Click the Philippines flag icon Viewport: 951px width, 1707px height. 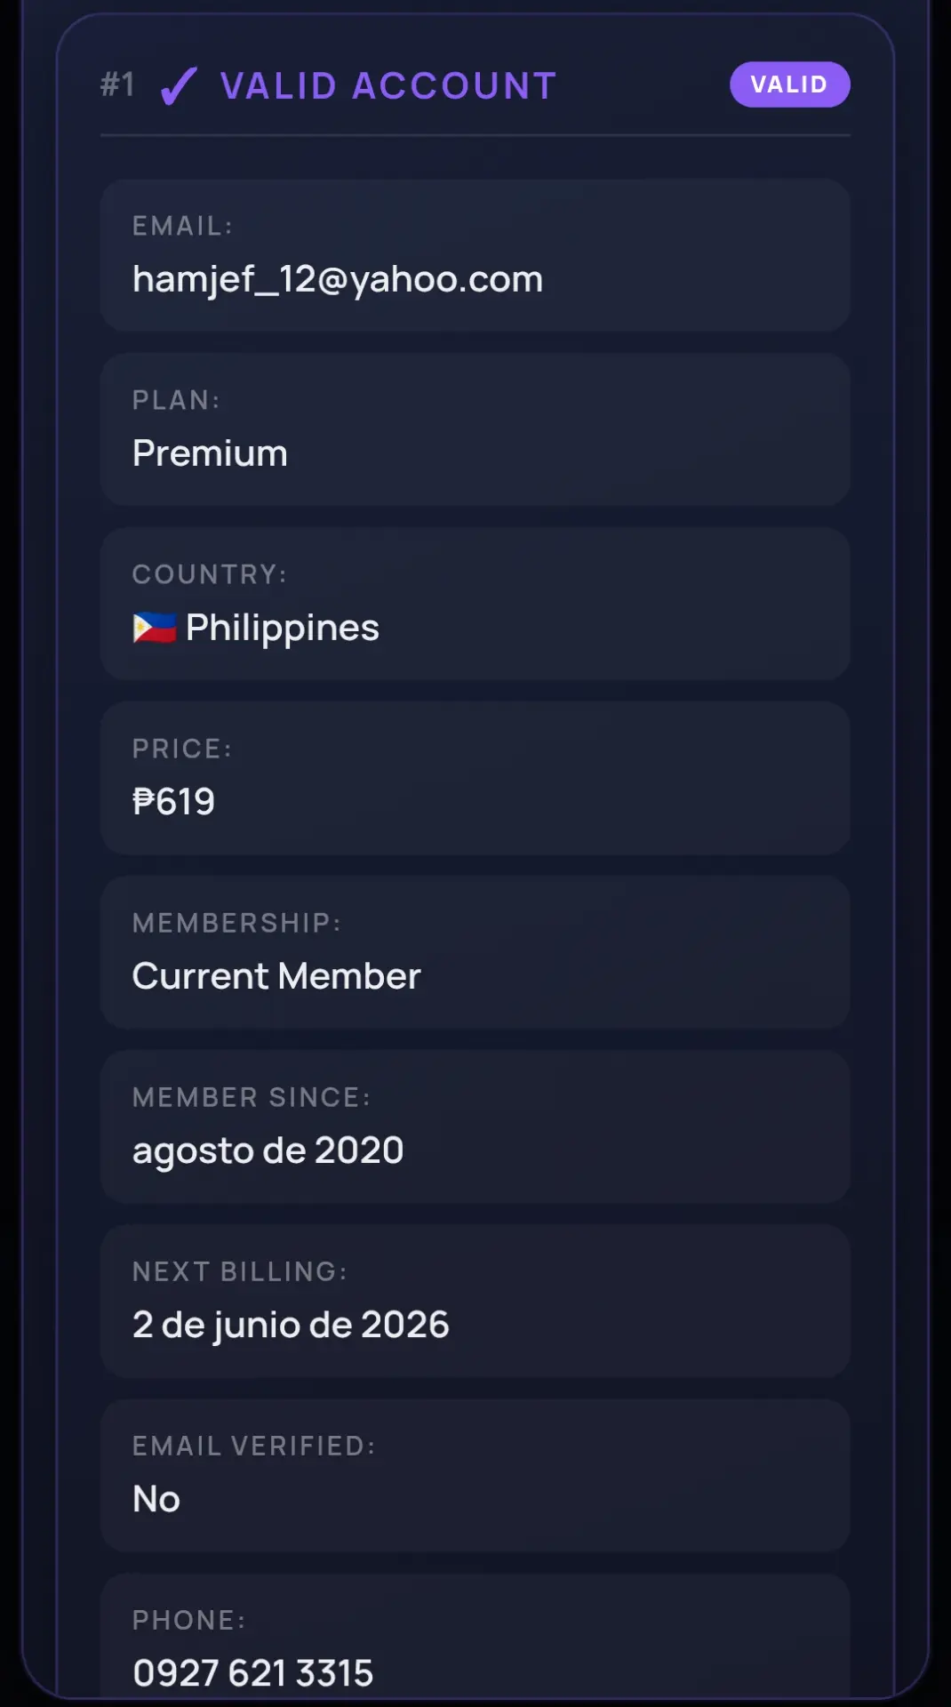(155, 628)
